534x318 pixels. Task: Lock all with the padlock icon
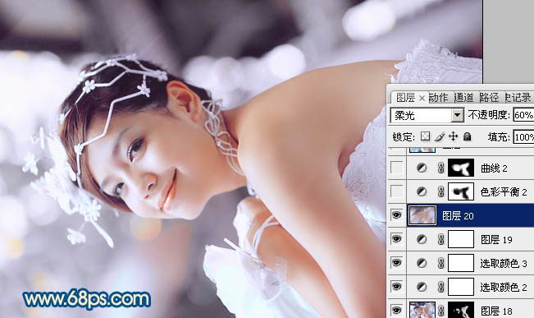(468, 137)
